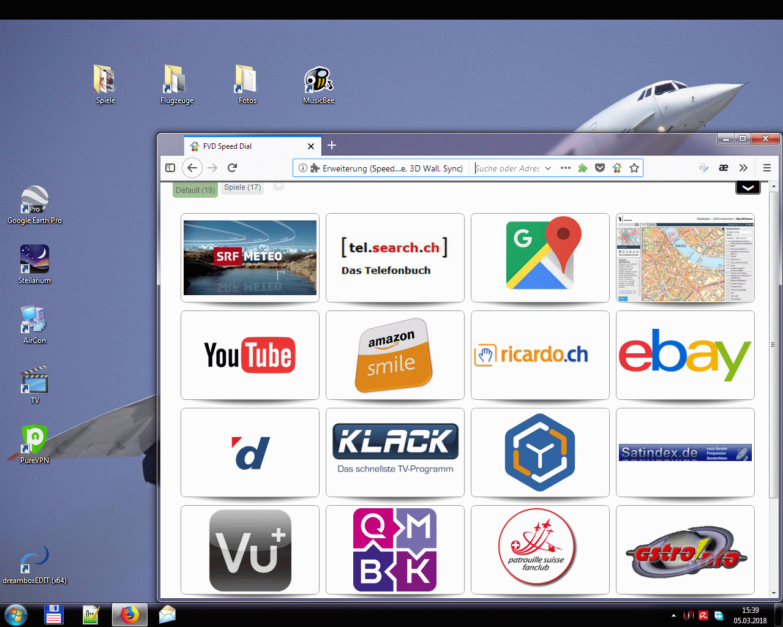Show more toolbar tools overflow
This screenshot has width=783, height=627.
click(743, 168)
